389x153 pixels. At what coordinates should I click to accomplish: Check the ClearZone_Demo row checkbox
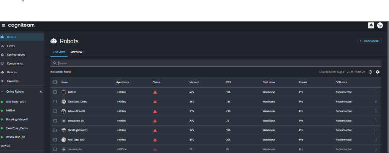pos(55,101)
